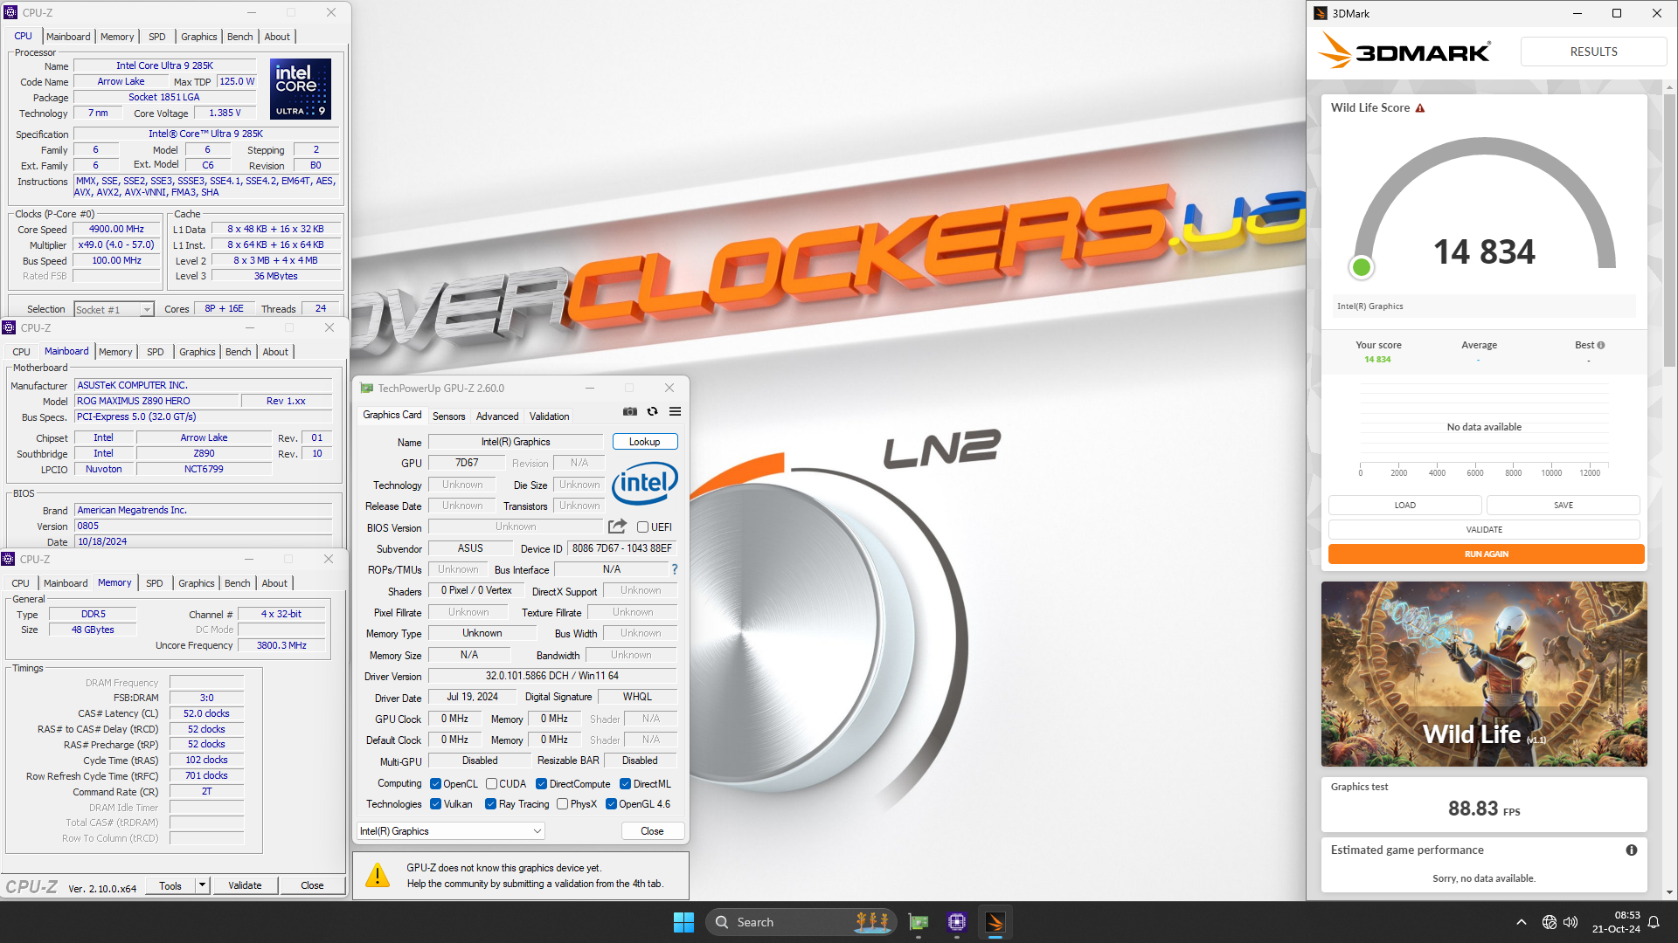This screenshot has width=1678, height=943.
Task: Click the VALIDATE button in 3DMark
Action: tap(1484, 528)
